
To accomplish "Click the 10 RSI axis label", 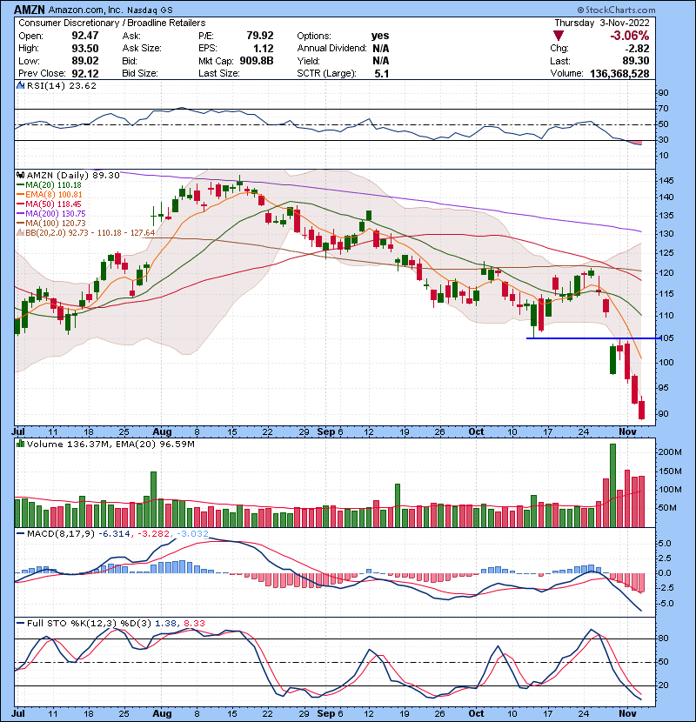I will pos(663,156).
